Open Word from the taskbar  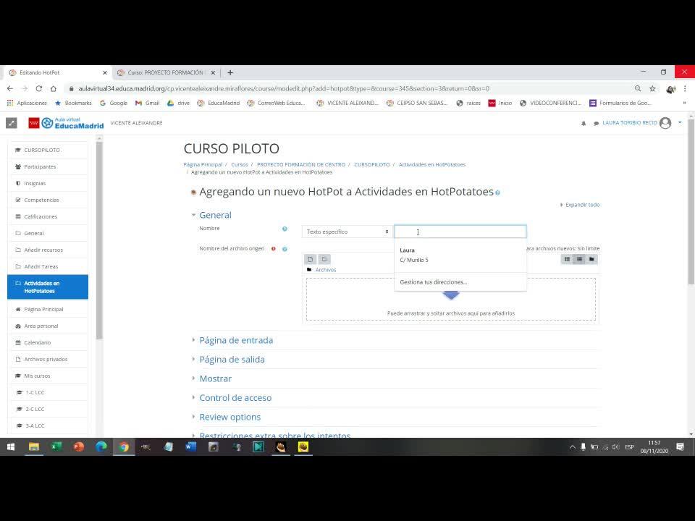click(x=190, y=447)
